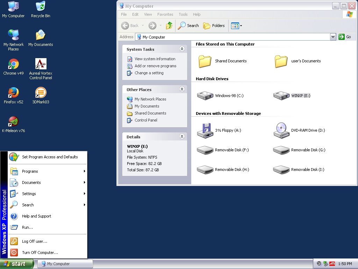Collapse the Other Places panel
358x269 pixels.
pos(182,89)
